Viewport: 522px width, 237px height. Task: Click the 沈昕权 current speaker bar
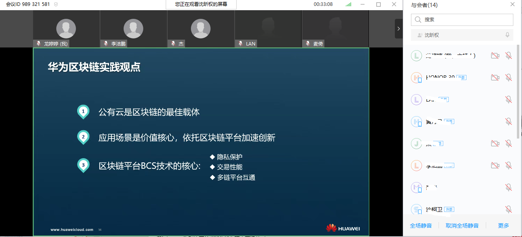click(462, 35)
